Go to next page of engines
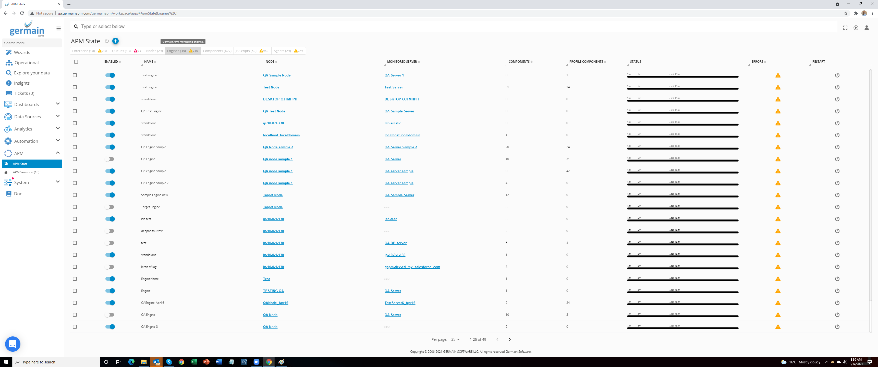 tap(509, 339)
